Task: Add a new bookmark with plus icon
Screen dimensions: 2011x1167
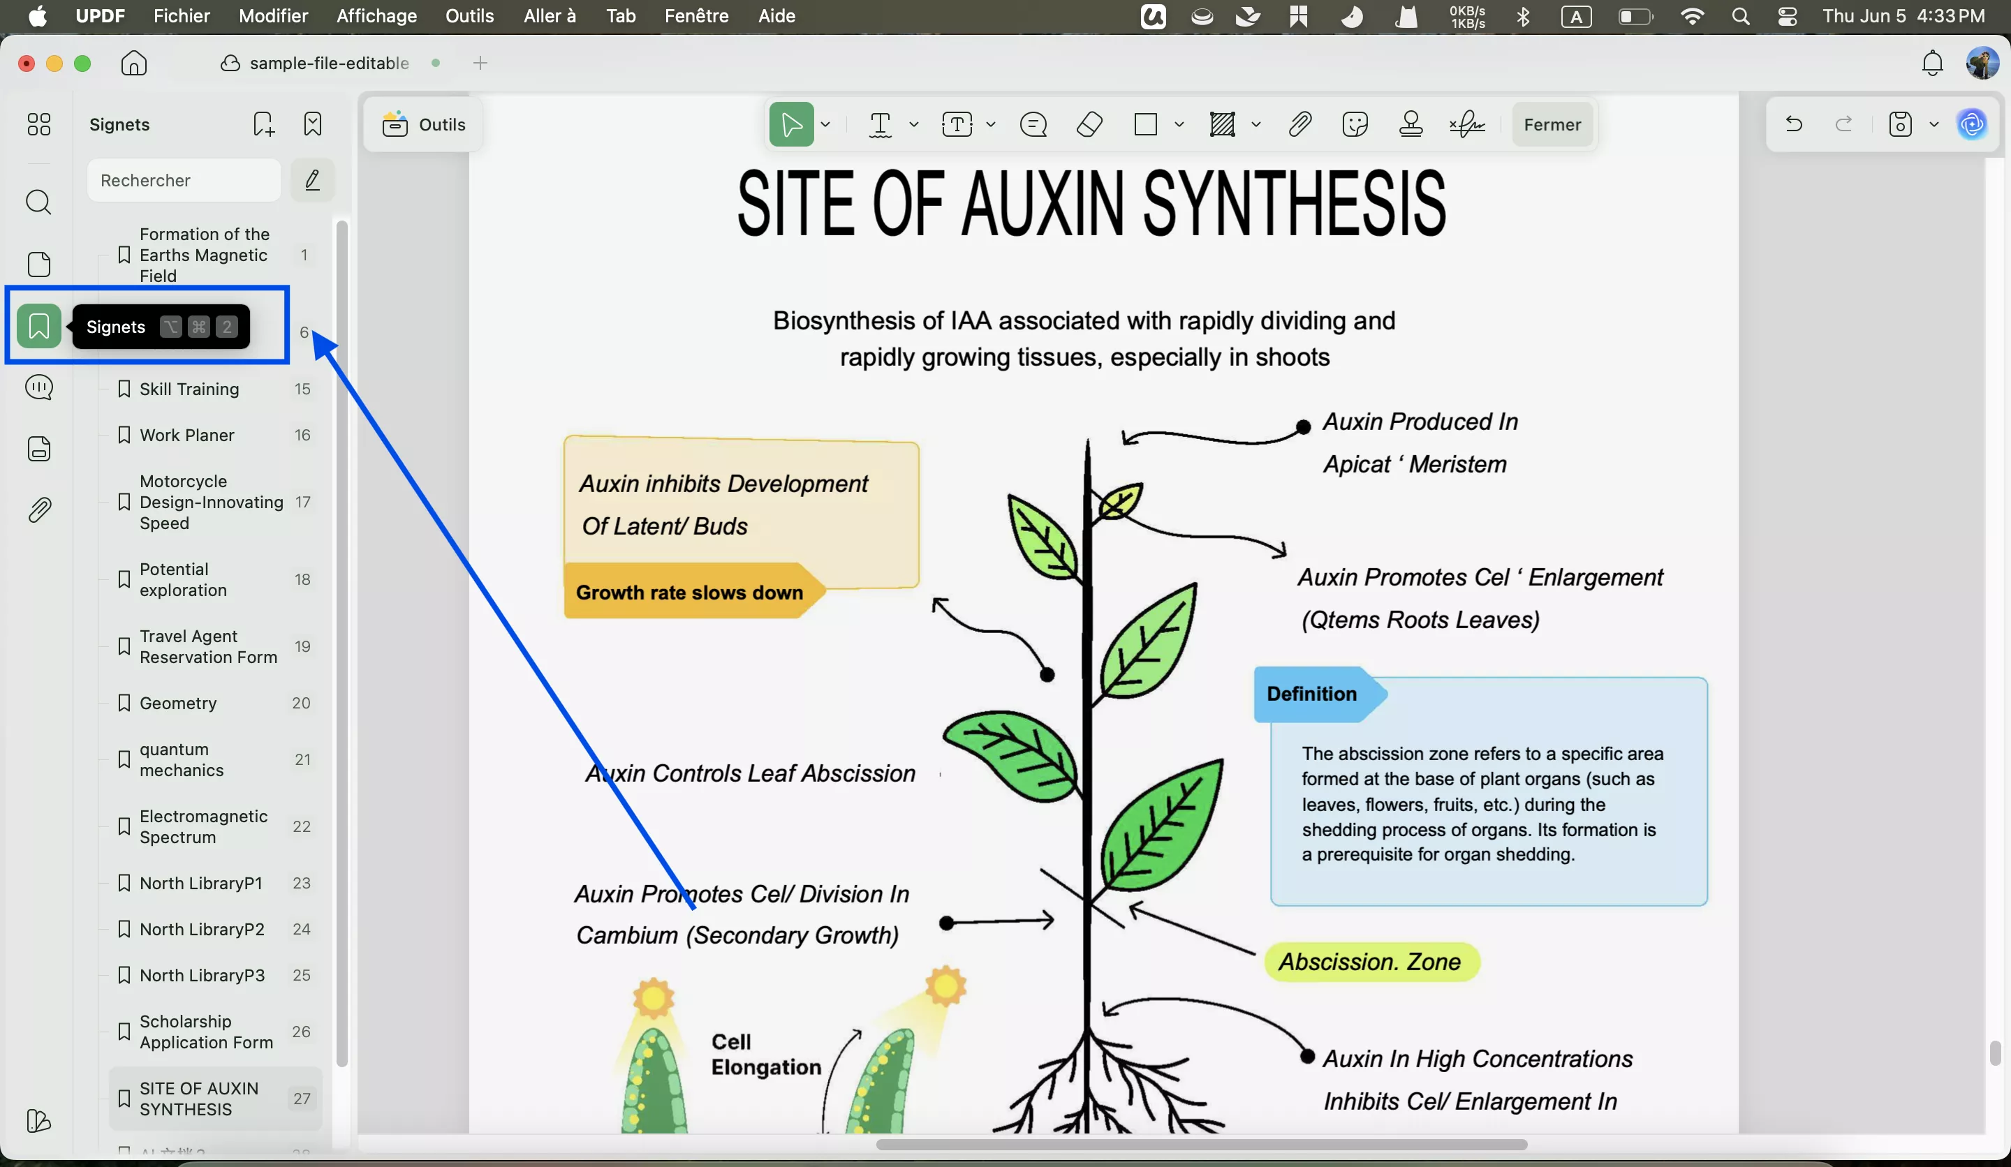Action: tap(263, 124)
